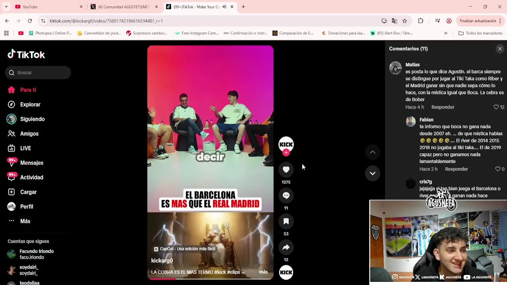Open Mensajes inbox
507x285 pixels.
(x=26, y=163)
